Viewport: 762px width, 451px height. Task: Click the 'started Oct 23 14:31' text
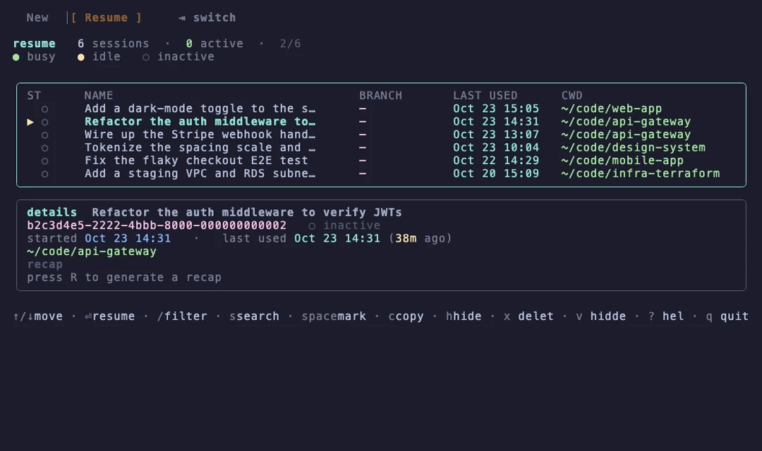99,239
